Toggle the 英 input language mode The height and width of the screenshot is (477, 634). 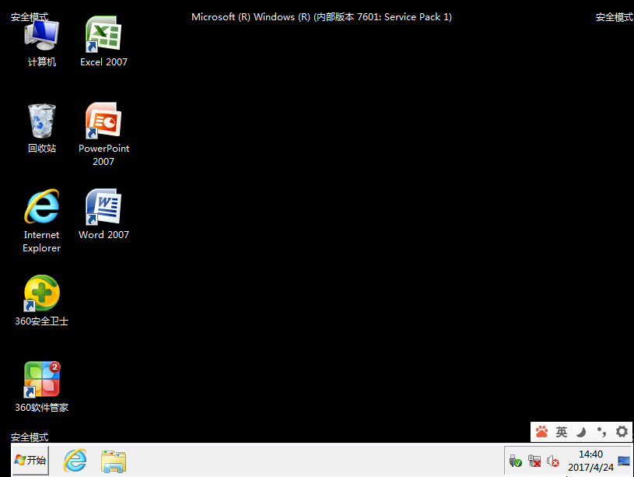point(562,432)
